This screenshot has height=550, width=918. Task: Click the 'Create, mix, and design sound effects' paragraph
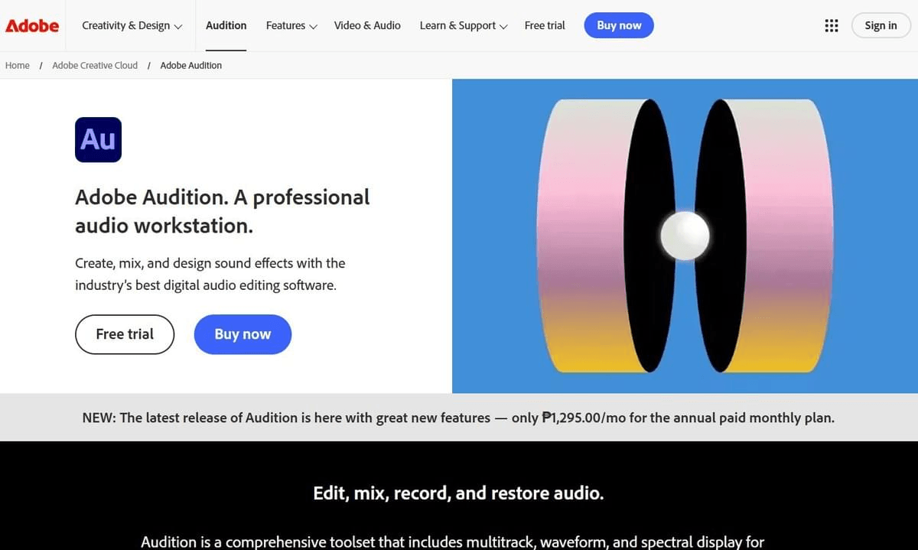[210, 274]
